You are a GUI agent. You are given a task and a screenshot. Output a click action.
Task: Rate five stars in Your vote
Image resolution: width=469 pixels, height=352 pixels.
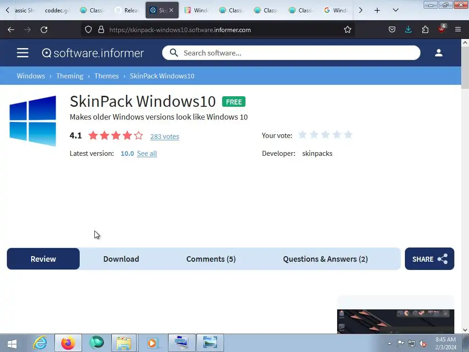(x=348, y=135)
